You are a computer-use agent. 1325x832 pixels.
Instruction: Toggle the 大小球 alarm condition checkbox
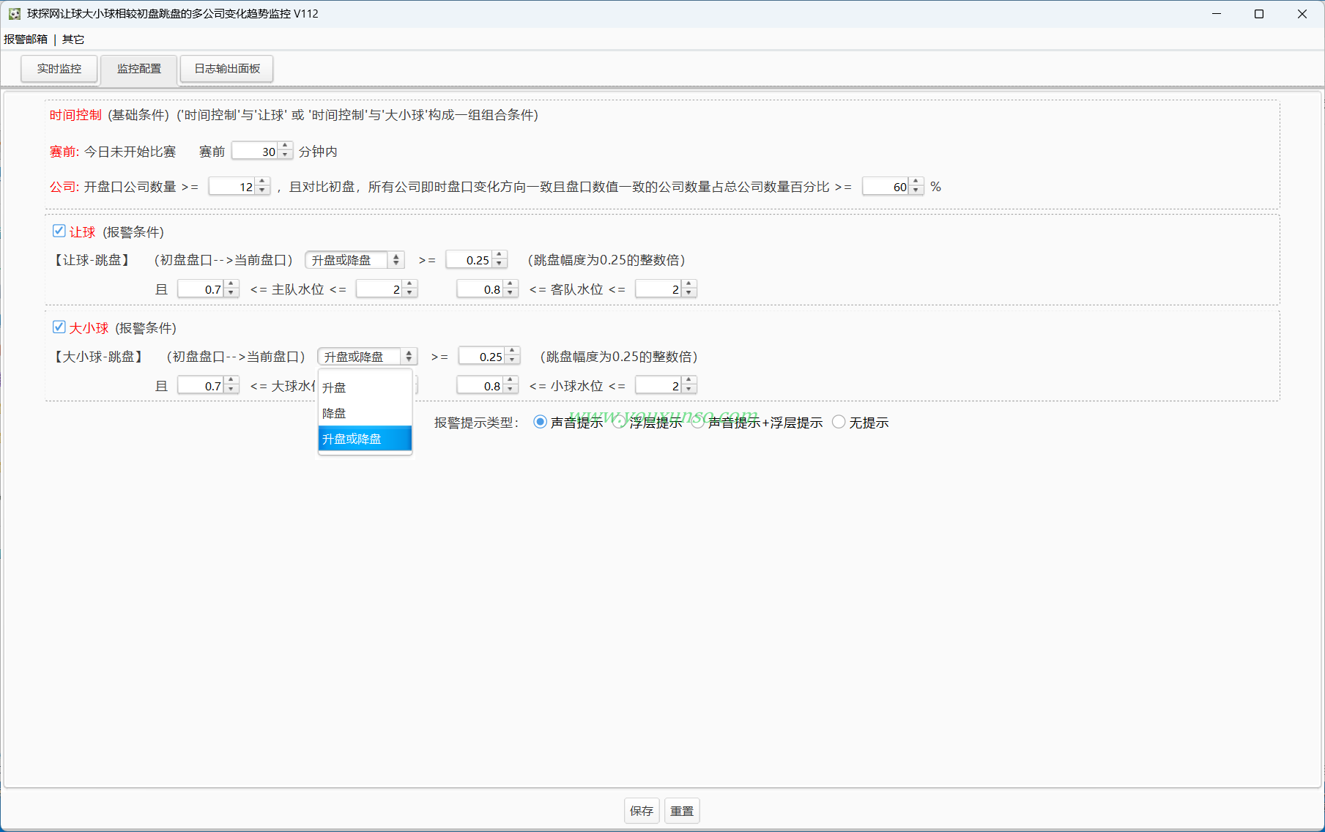point(59,327)
